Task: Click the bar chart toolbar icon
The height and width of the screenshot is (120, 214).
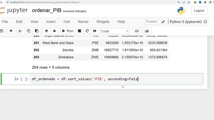Action: point(147,31)
